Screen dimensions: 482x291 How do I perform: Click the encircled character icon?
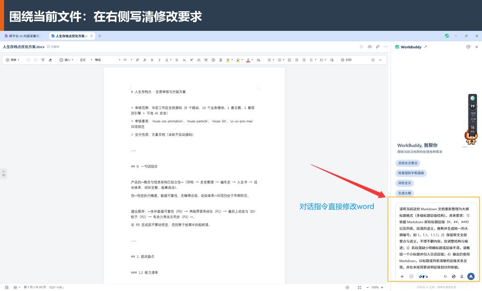tap(213, 60)
